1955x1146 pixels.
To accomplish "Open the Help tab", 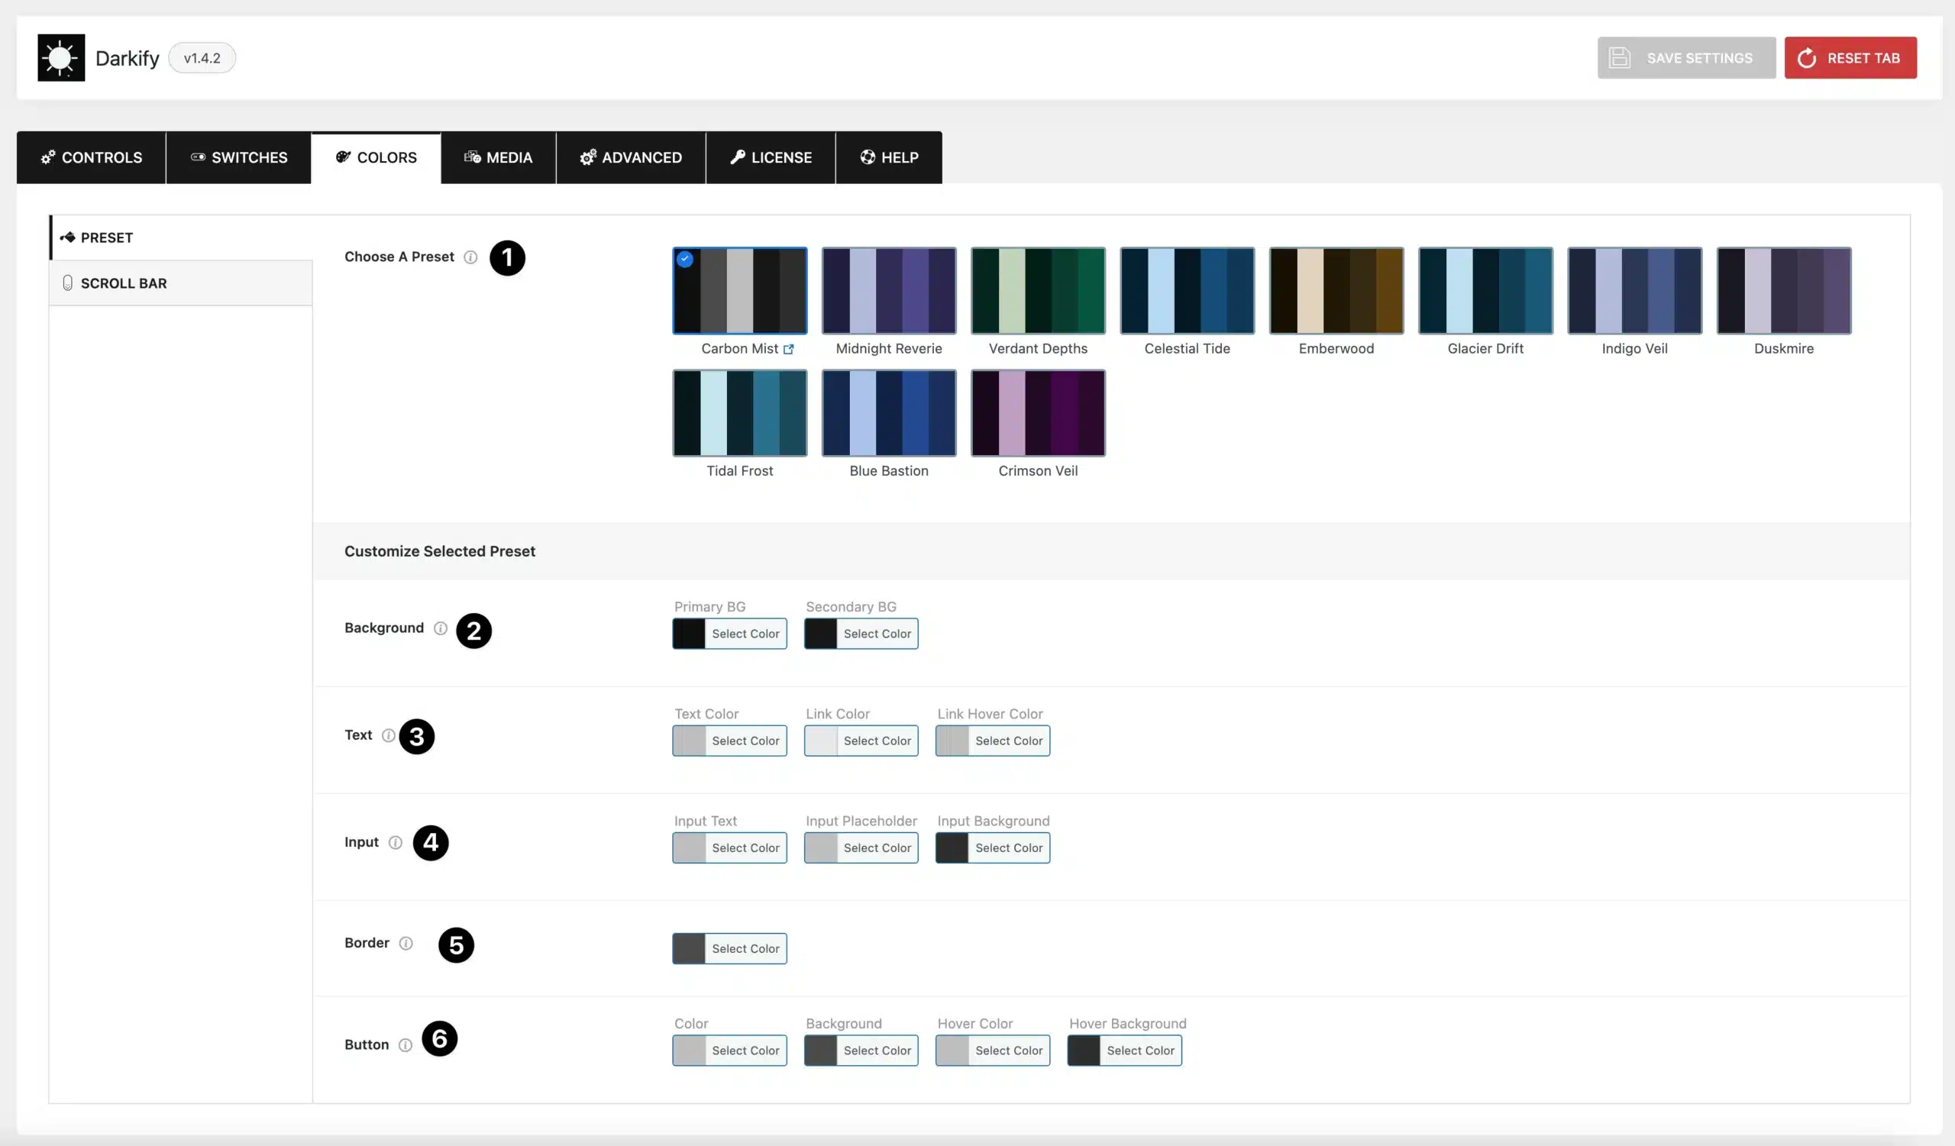I will click(x=889, y=157).
